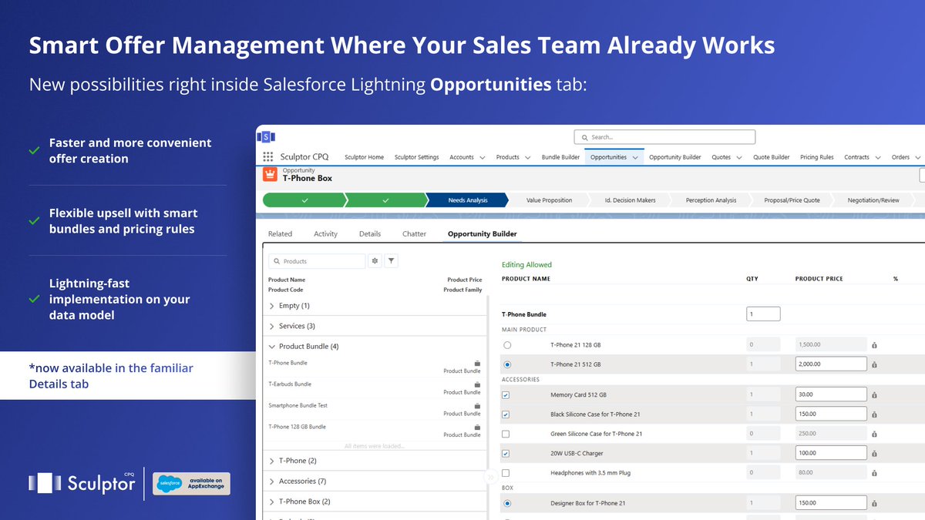Open the Contracts nav dropdown arrow
Viewport: 925px width, 520px height.
[877, 157]
